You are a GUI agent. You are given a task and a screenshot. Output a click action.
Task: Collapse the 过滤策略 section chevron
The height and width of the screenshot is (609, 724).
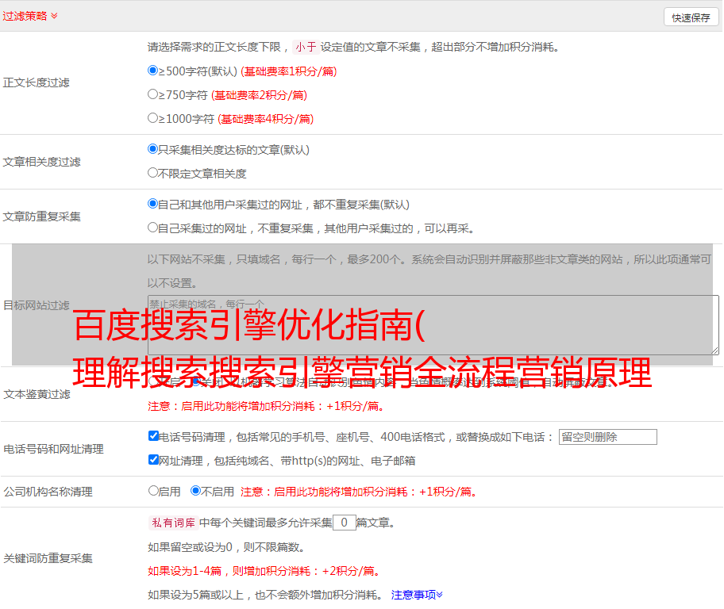tap(54, 16)
